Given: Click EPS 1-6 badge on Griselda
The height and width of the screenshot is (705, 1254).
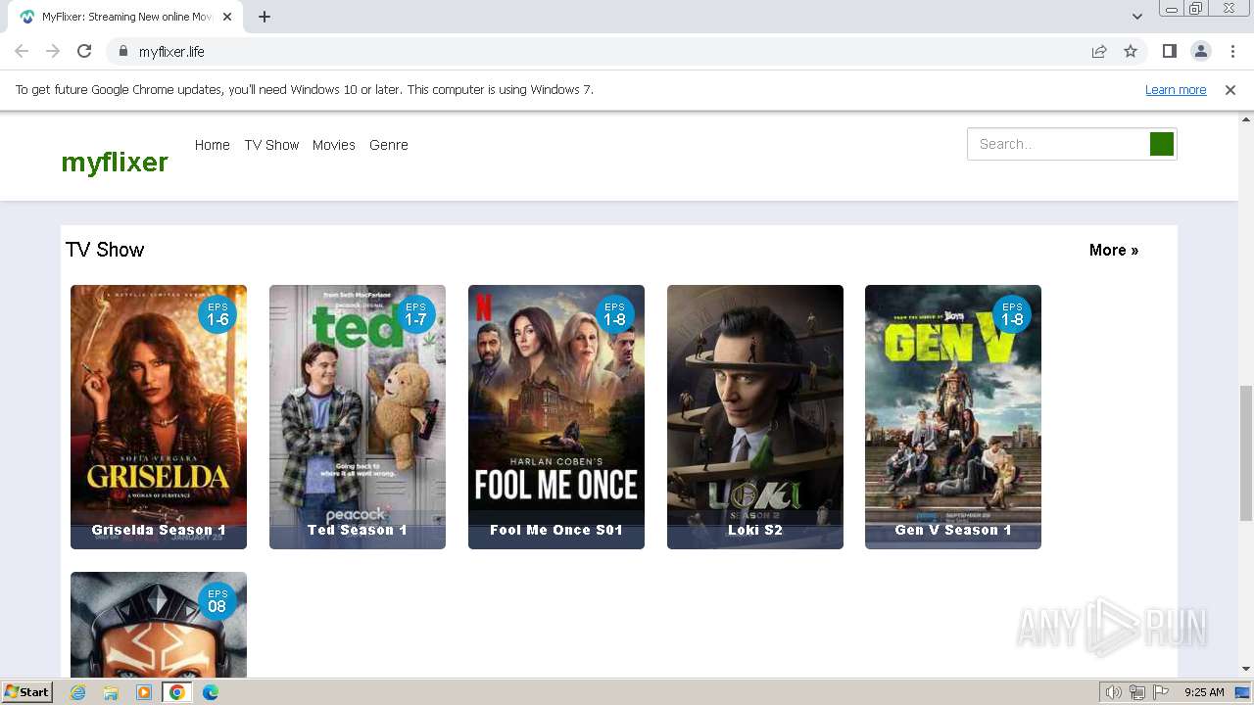Looking at the screenshot, I should [x=217, y=314].
